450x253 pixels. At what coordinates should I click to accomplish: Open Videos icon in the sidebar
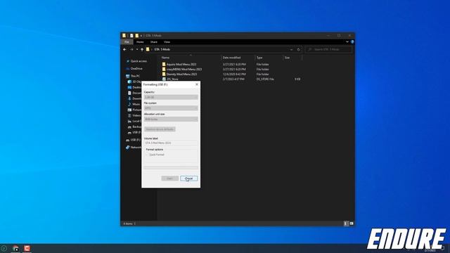pyautogui.click(x=129, y=115)
